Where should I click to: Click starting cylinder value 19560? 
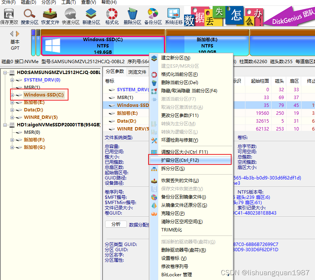point(262,113)
